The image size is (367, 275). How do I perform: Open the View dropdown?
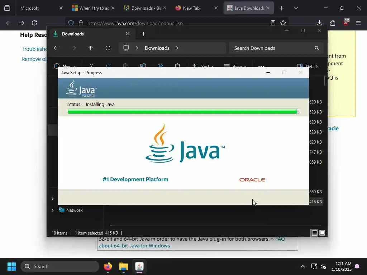235,66
